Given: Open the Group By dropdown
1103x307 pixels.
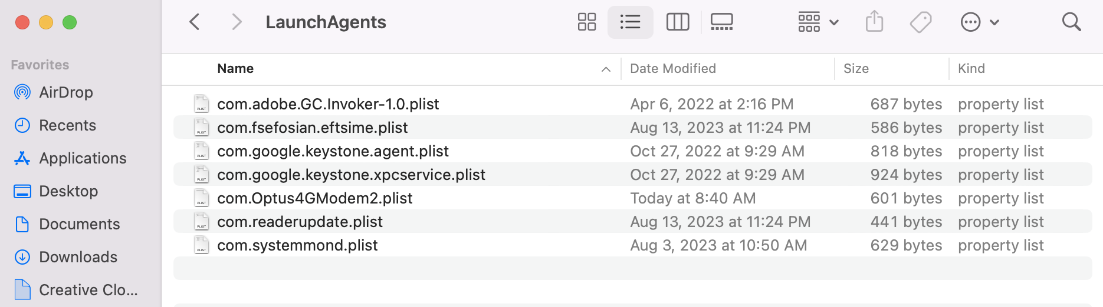Looking at the screenshot, I should [x=818, y=22].
